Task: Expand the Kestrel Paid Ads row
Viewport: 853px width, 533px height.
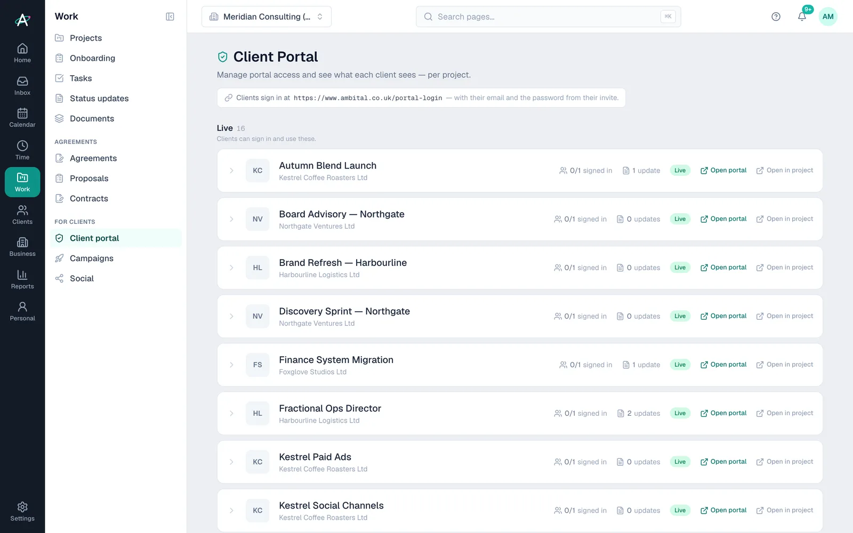Action: (x=231, y=462)
